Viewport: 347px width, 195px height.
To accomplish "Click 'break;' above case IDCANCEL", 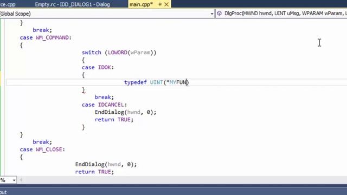I will (x=104, y=97).
